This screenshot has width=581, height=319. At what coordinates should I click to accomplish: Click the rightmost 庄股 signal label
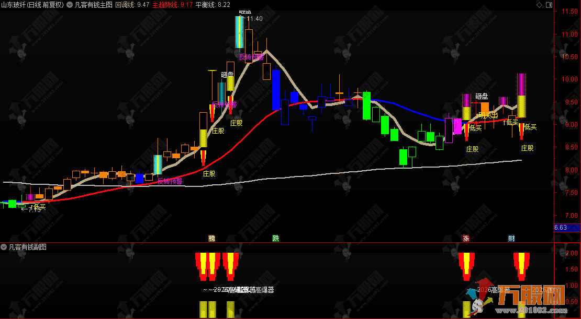pyautogui.click(x=527, y=148)
